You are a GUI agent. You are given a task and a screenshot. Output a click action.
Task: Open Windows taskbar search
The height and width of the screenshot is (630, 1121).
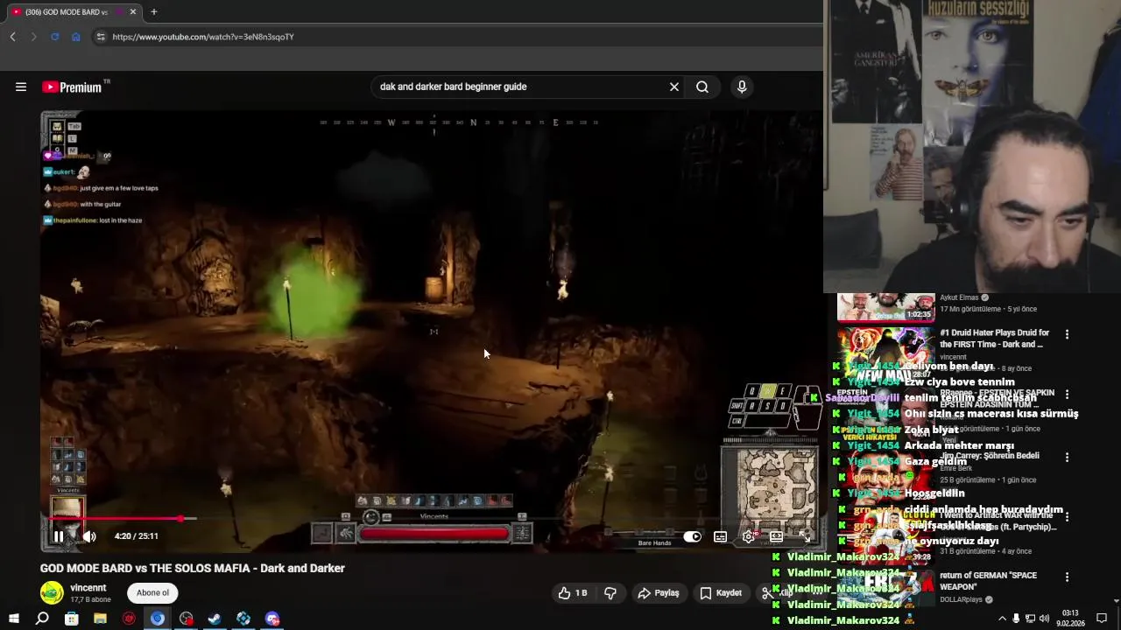(42, 619)
